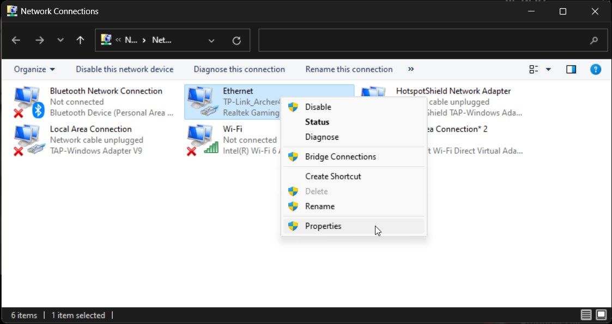Viewport: 612px width, 324px height.
Task: Choose Properties from the context menu
Action: [x=323, y=226]
